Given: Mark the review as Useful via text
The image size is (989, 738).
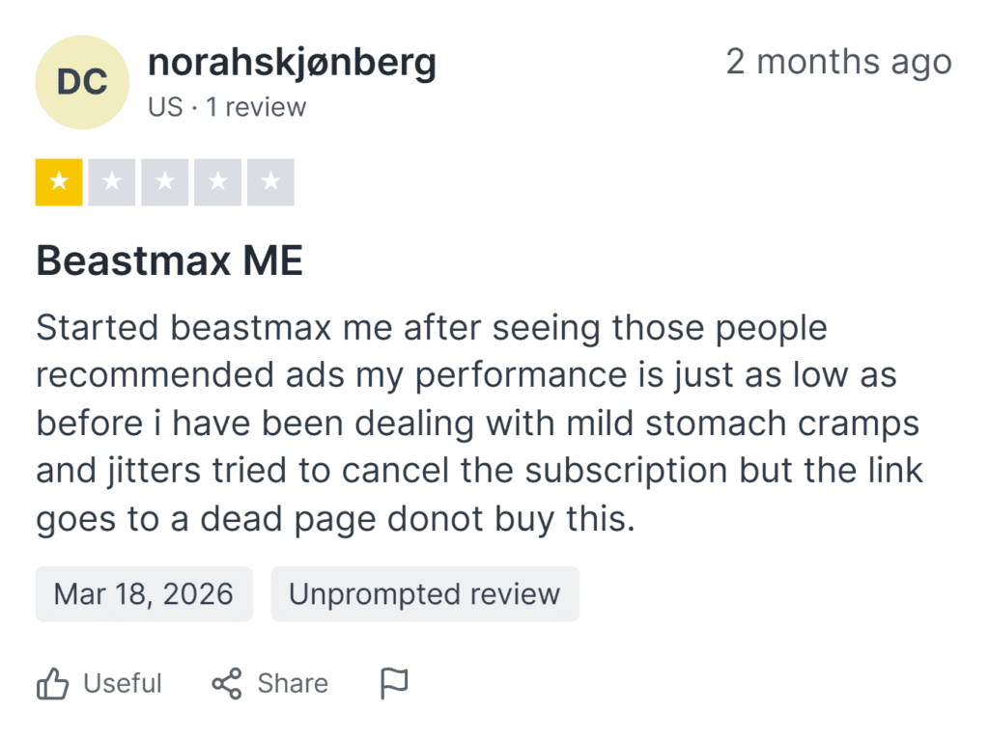Looking at the screenshot, I should (x=123, y=684).
